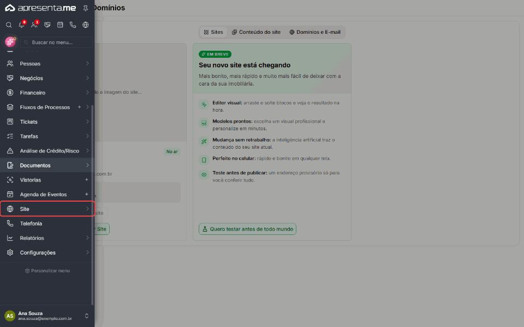Switch to Domínios e E-mail tab
524x327 pixels.
point(315,32)
